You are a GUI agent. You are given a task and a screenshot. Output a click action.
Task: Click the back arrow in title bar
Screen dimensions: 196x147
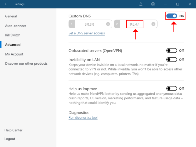click(6, 4)
